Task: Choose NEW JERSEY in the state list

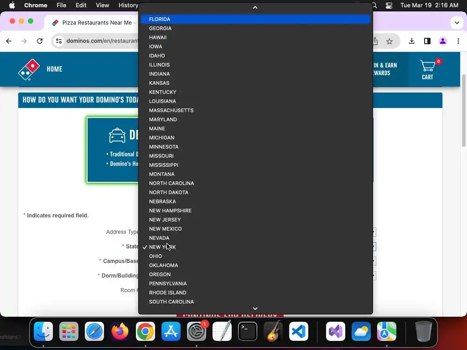Action: (255, 220)
